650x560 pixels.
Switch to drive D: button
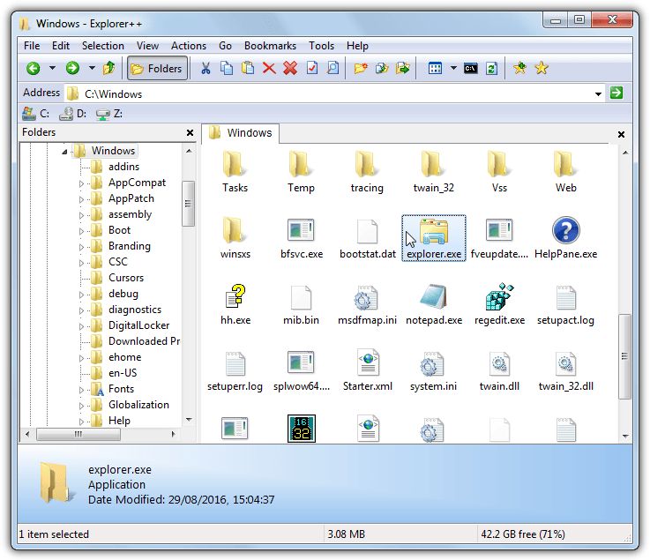point(72,114)
